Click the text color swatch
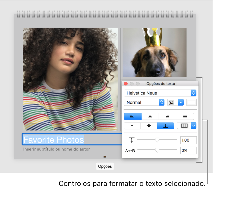 [192, 103]
